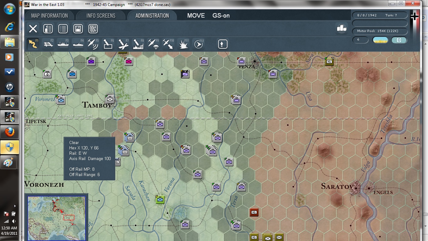
Task: Click the Saratov city marker
Action: click(356, 188)
